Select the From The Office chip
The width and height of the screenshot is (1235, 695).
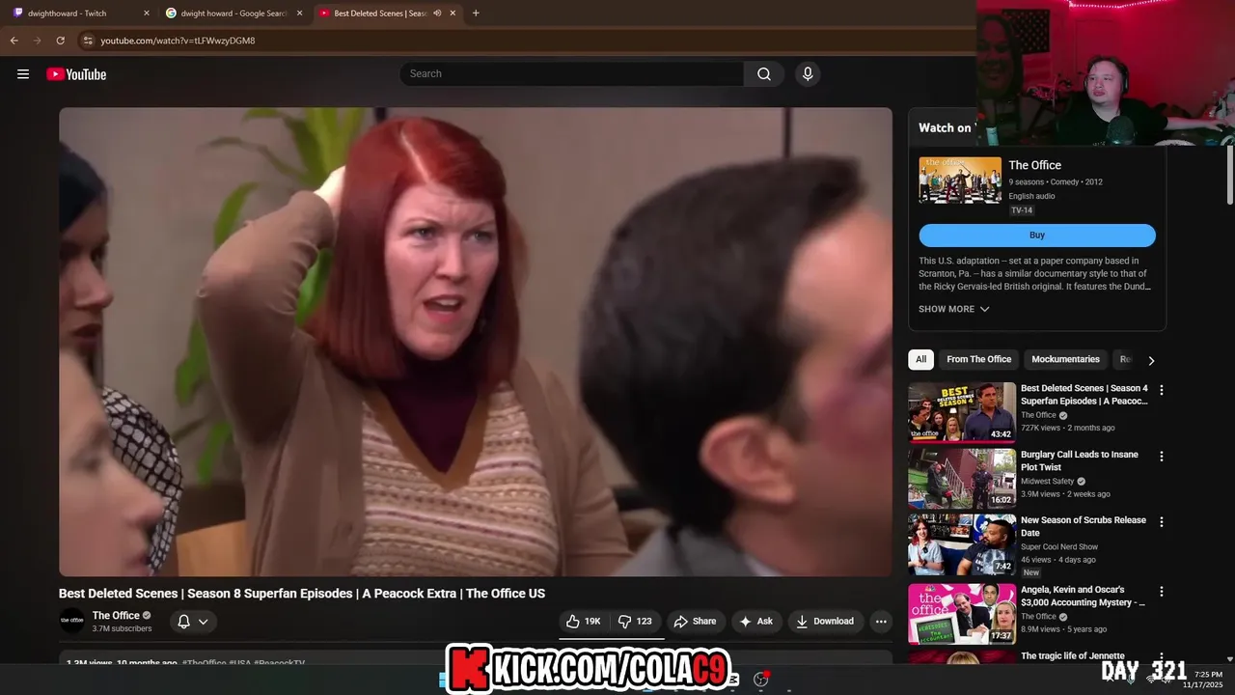point(978,359)
